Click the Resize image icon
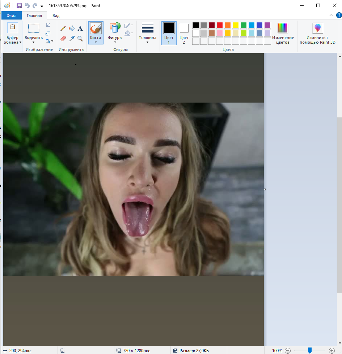This screenshot has width=342, height=354. [48, 33]
